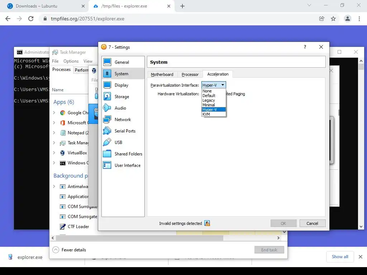Open the browser tab search chevron
This screenshot has width=367, height=275.
point(309,5)
